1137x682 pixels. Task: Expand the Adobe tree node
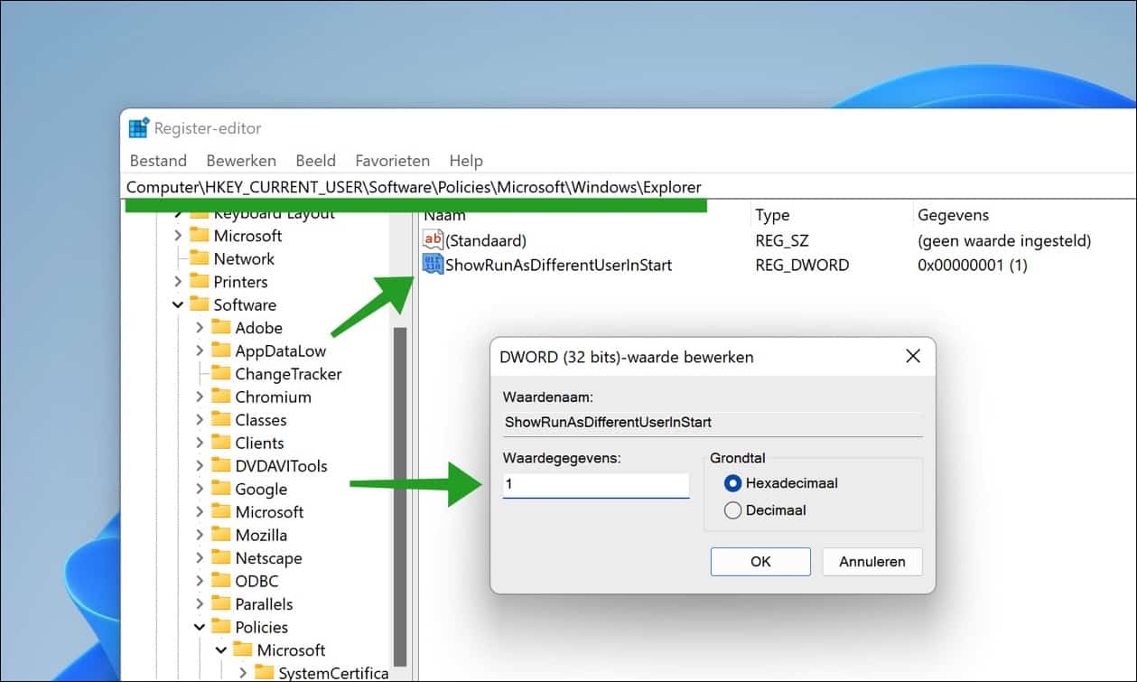coord(200,328)
